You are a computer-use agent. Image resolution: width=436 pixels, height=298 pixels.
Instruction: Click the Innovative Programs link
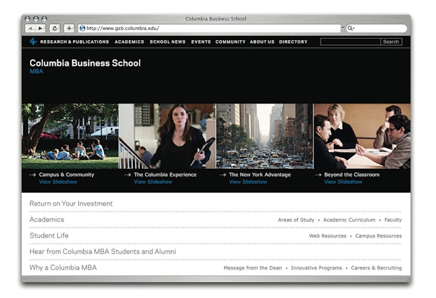(316, 268)
